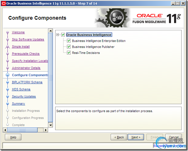The width and height of the screenshot is (188, 151).
Task: Uncheck the Oracle Business Intelligence checkbox
Action: pos(63,35)
